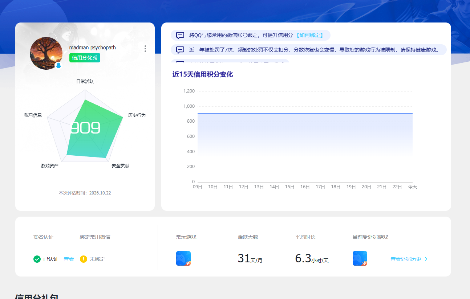The height and width of the screenshot is (299, 470).
Task: Click the 本次评估时间：2026.10.22 text
Action: pyautogui.click(x=85, y=193)
